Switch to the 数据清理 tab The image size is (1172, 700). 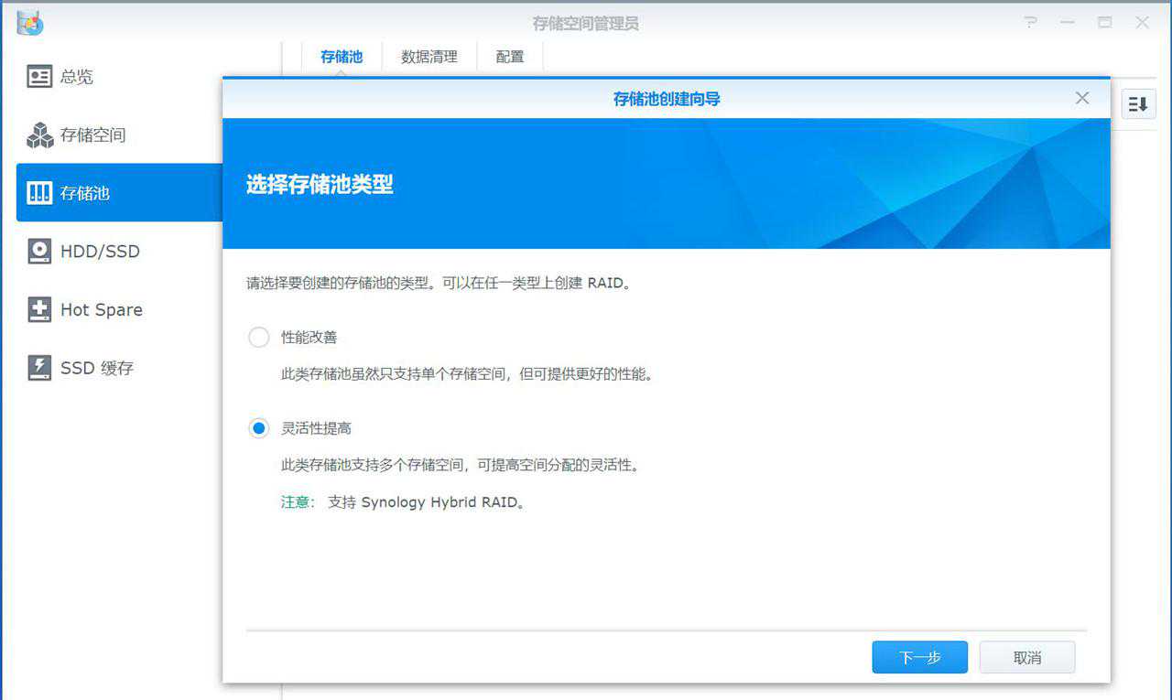tap(429, 57)
